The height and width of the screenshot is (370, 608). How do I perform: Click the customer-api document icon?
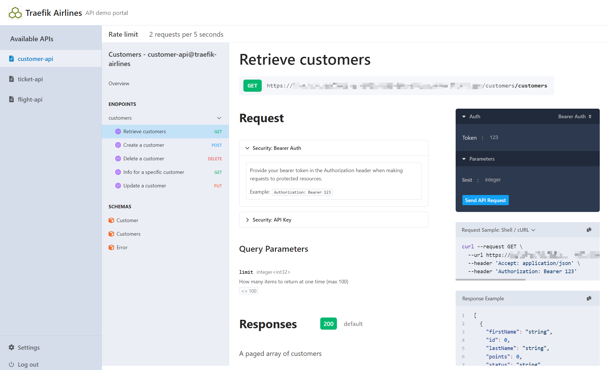[11, 58]
